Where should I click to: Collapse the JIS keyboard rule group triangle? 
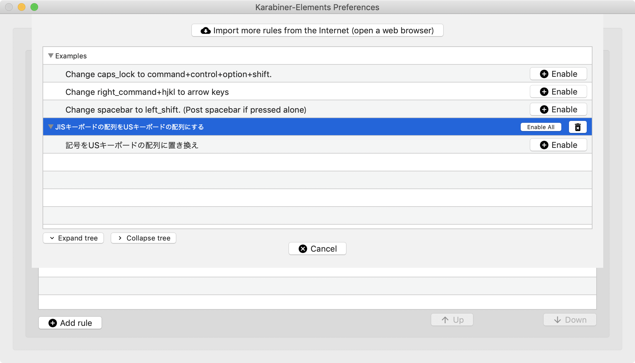point(51,127)
